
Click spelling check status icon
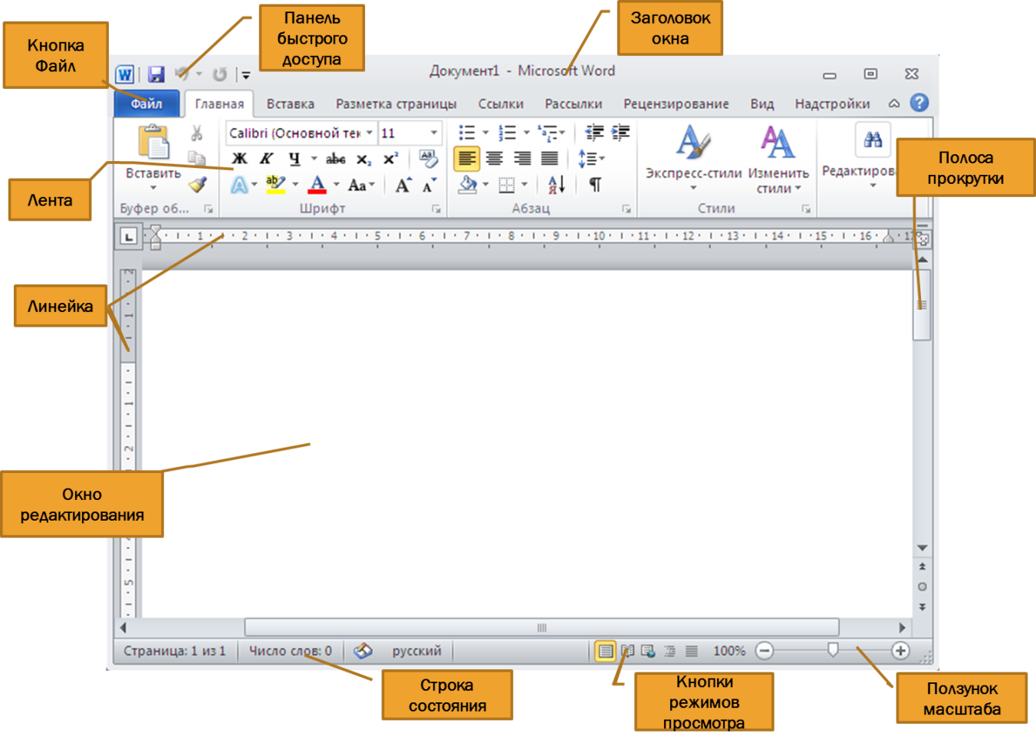[x=363, y=651]
